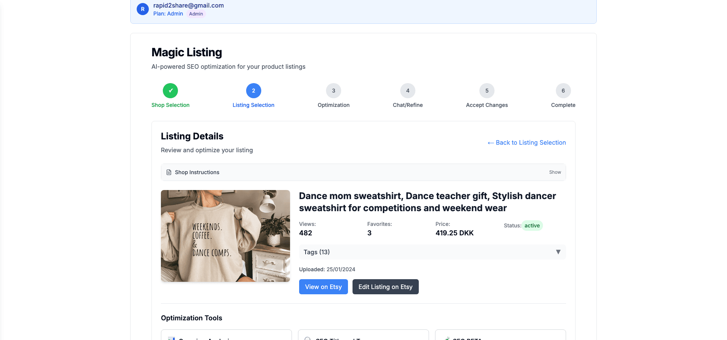Viewport: 727px width, 340px height.
Task: Expand the Tags (13) dropdown arrow
Action: click(558, 252)
